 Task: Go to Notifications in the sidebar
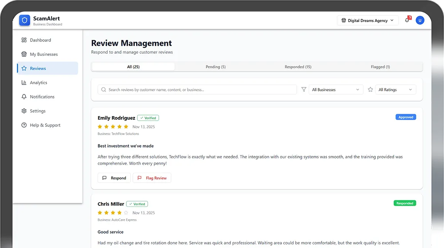[42, 97]
